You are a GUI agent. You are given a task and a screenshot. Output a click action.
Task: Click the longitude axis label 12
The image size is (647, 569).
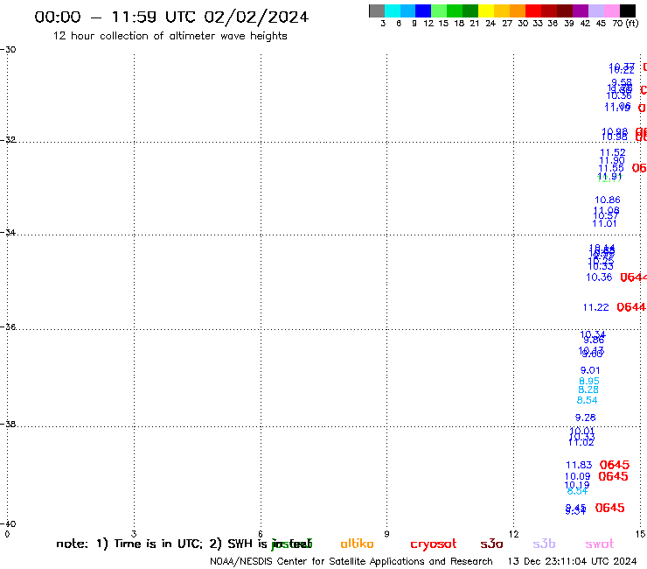click(x=514, y=534)
